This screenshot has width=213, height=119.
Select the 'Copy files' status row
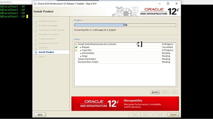[125, 50]
